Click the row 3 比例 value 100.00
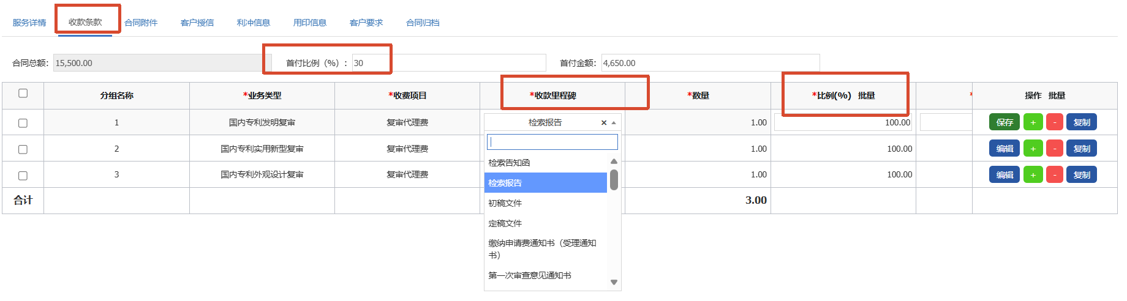 point(900,175)
